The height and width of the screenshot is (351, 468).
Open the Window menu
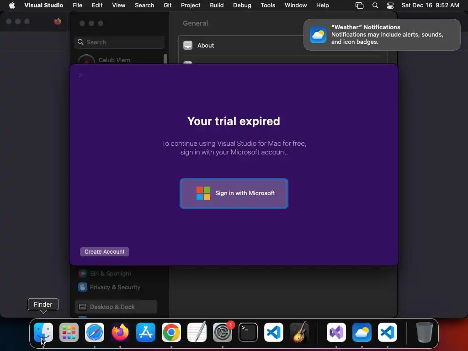tap(296, 5)
